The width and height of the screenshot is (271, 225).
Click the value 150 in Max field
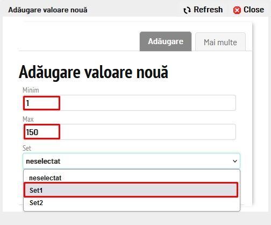[32, 132]
